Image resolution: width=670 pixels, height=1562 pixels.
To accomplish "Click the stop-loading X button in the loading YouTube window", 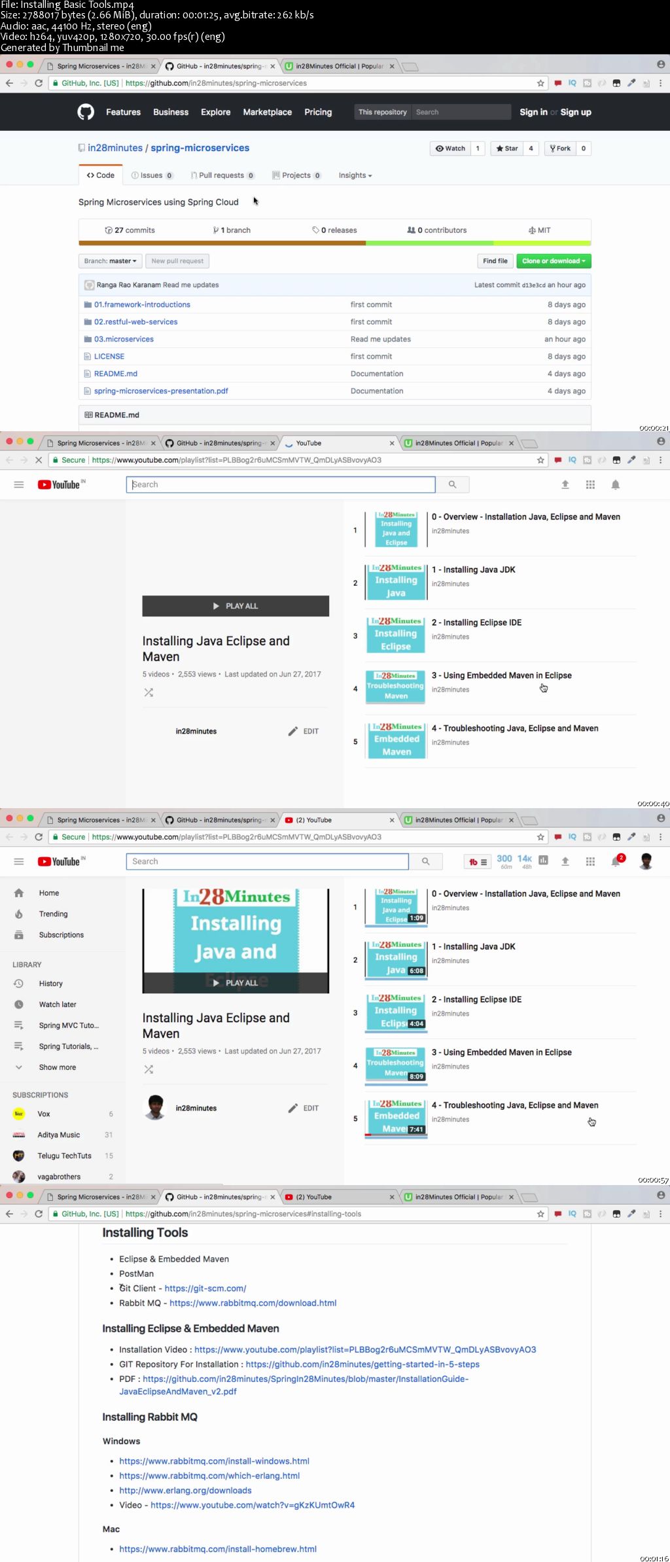I will tap(39, 460).
